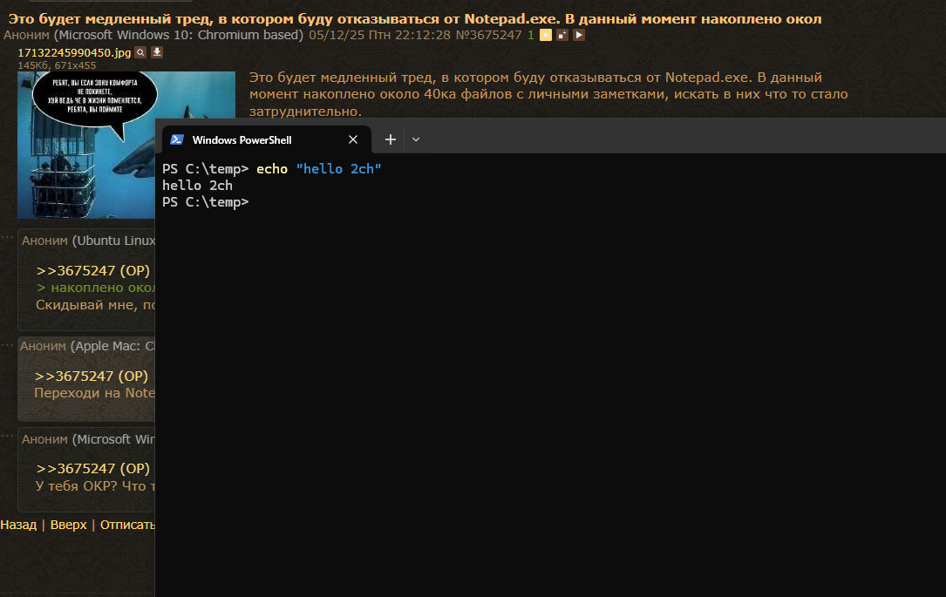This screenshot has height=597, width=946.
Task: Add thread to favorites with star icon
Action: (x=546, y=35)
